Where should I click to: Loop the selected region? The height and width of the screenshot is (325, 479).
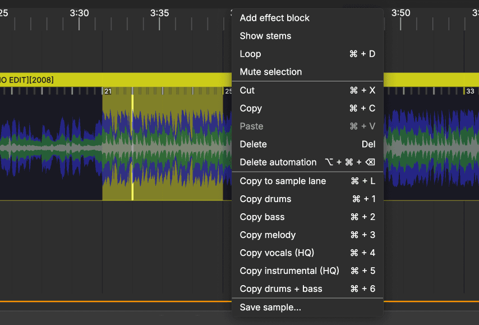tap(250, 54)
